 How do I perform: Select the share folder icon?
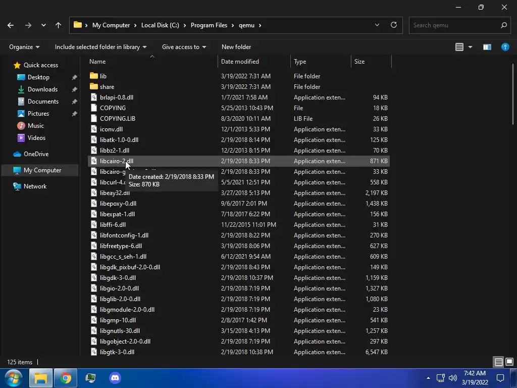[x=93, y=86]
